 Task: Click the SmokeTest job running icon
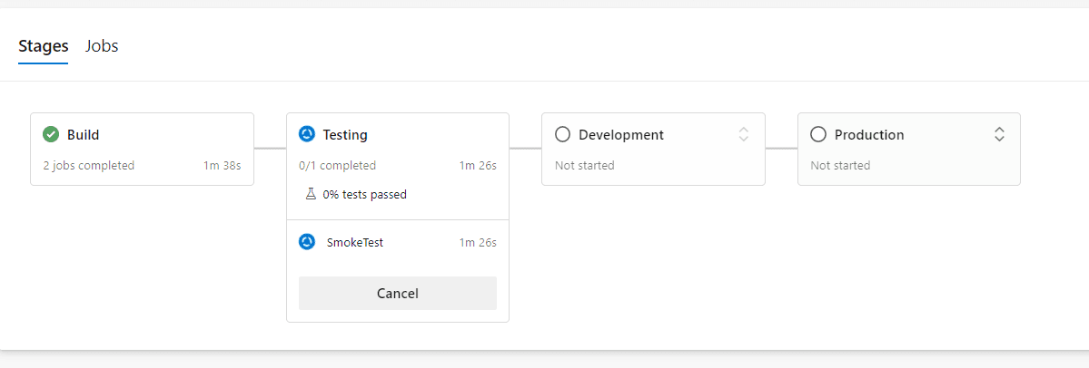(x=307, y=242)
